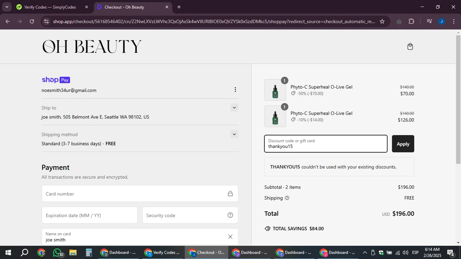Open the notification center icon
The height and width of the screenshot is (259, 461).
click(x=451, y=253)
